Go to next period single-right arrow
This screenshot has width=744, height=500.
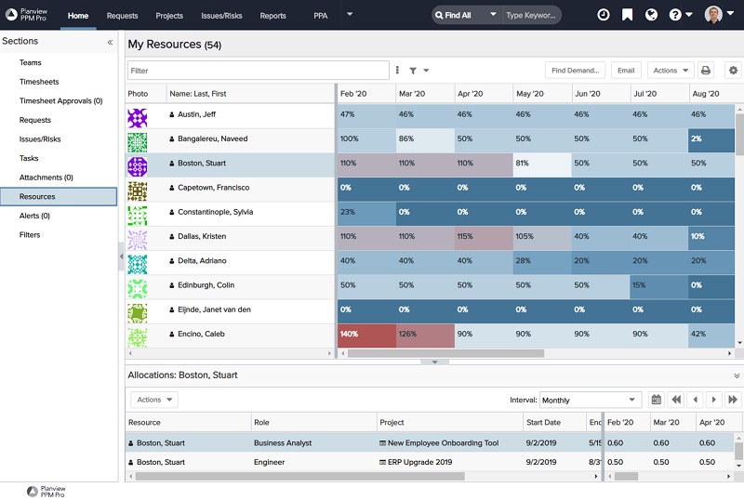[x=713, y=400]
